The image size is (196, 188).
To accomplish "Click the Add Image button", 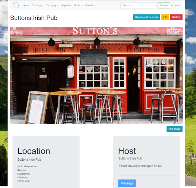I will coord(174,129).
